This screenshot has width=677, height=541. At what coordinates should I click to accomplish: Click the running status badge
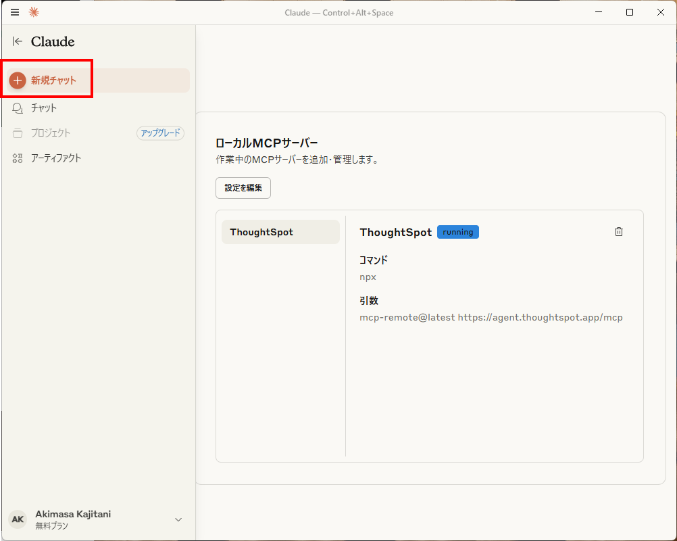click(457, 232)
